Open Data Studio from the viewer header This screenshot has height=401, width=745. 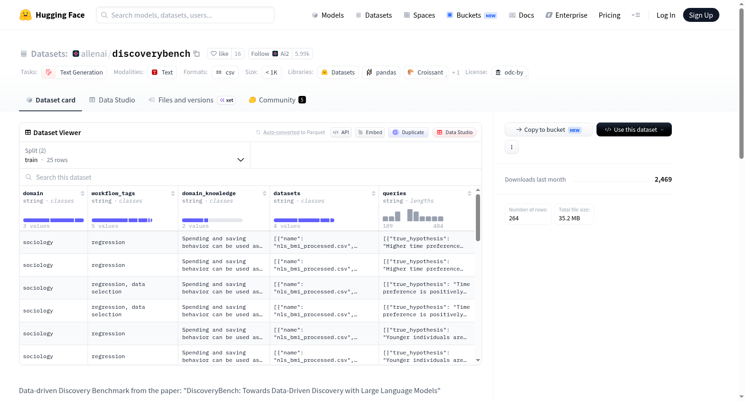tap(454, 132)
